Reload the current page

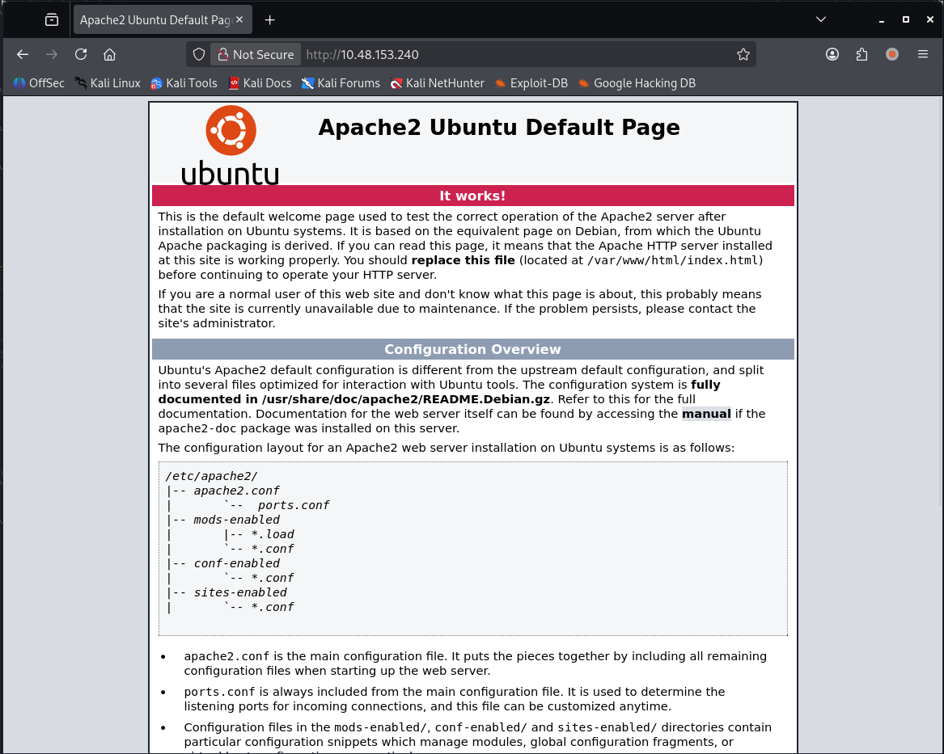coord(81,54)
